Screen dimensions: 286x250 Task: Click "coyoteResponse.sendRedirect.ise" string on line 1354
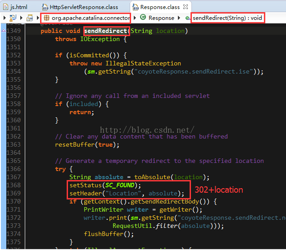click(x=193, y=71)
